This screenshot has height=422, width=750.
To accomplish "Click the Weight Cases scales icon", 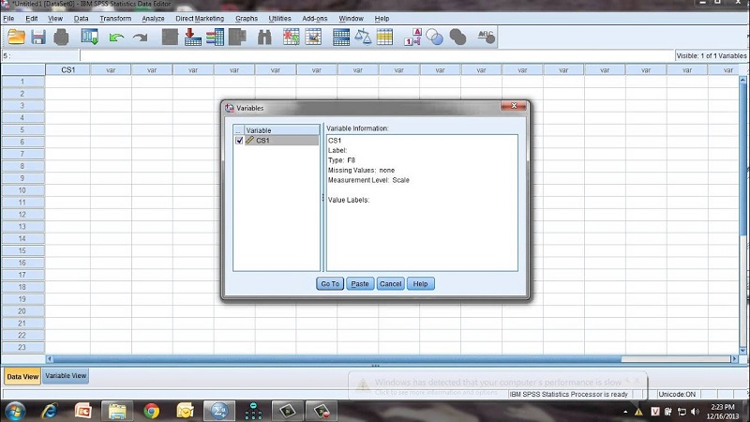I will point(363,37).
